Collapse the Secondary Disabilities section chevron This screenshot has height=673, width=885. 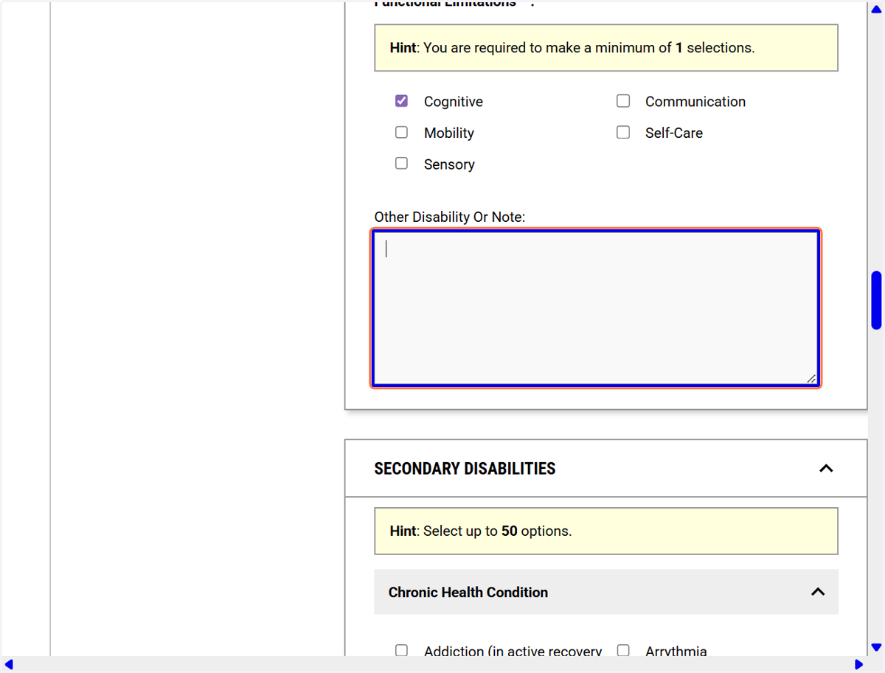826,468
